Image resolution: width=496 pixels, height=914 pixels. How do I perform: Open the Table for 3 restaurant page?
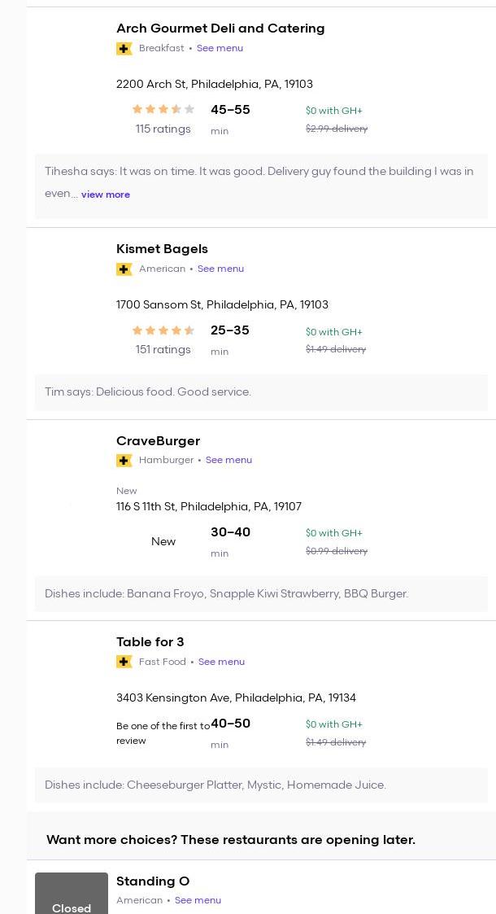(x=150, y=642)
